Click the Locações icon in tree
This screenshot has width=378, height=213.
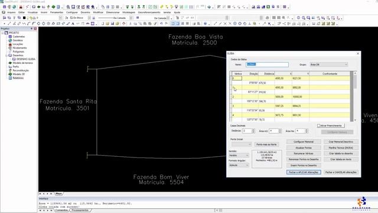click(10, 44)
